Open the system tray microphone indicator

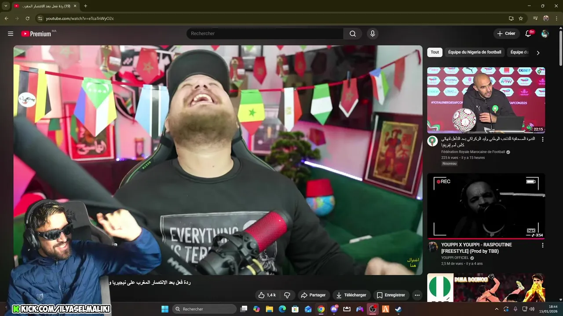[x=515, y=309]
